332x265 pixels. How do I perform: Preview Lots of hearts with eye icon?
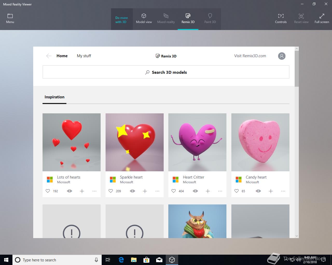tap(70, 191)
